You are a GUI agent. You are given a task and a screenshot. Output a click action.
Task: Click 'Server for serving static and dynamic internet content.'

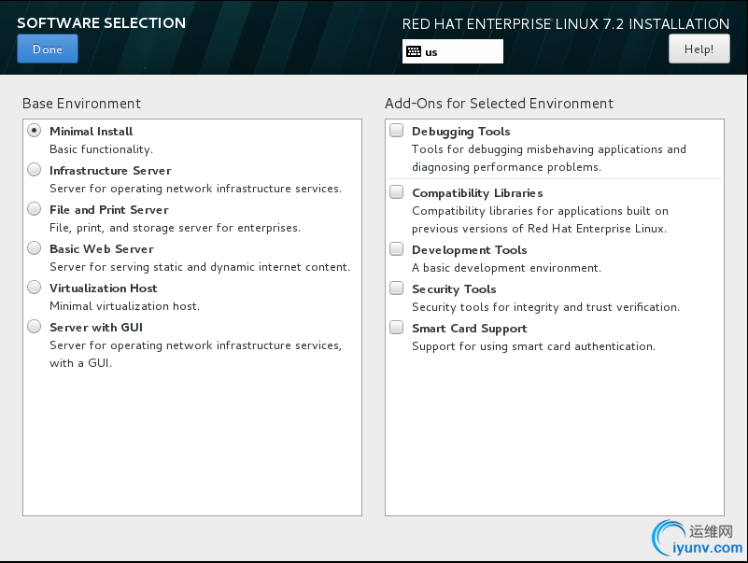tap(200, 267)
